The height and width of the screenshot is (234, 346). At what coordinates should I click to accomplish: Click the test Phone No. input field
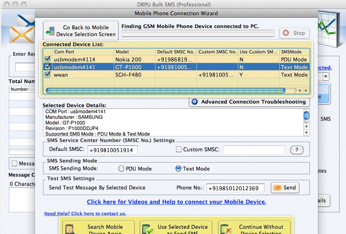[x=235, y=188]
